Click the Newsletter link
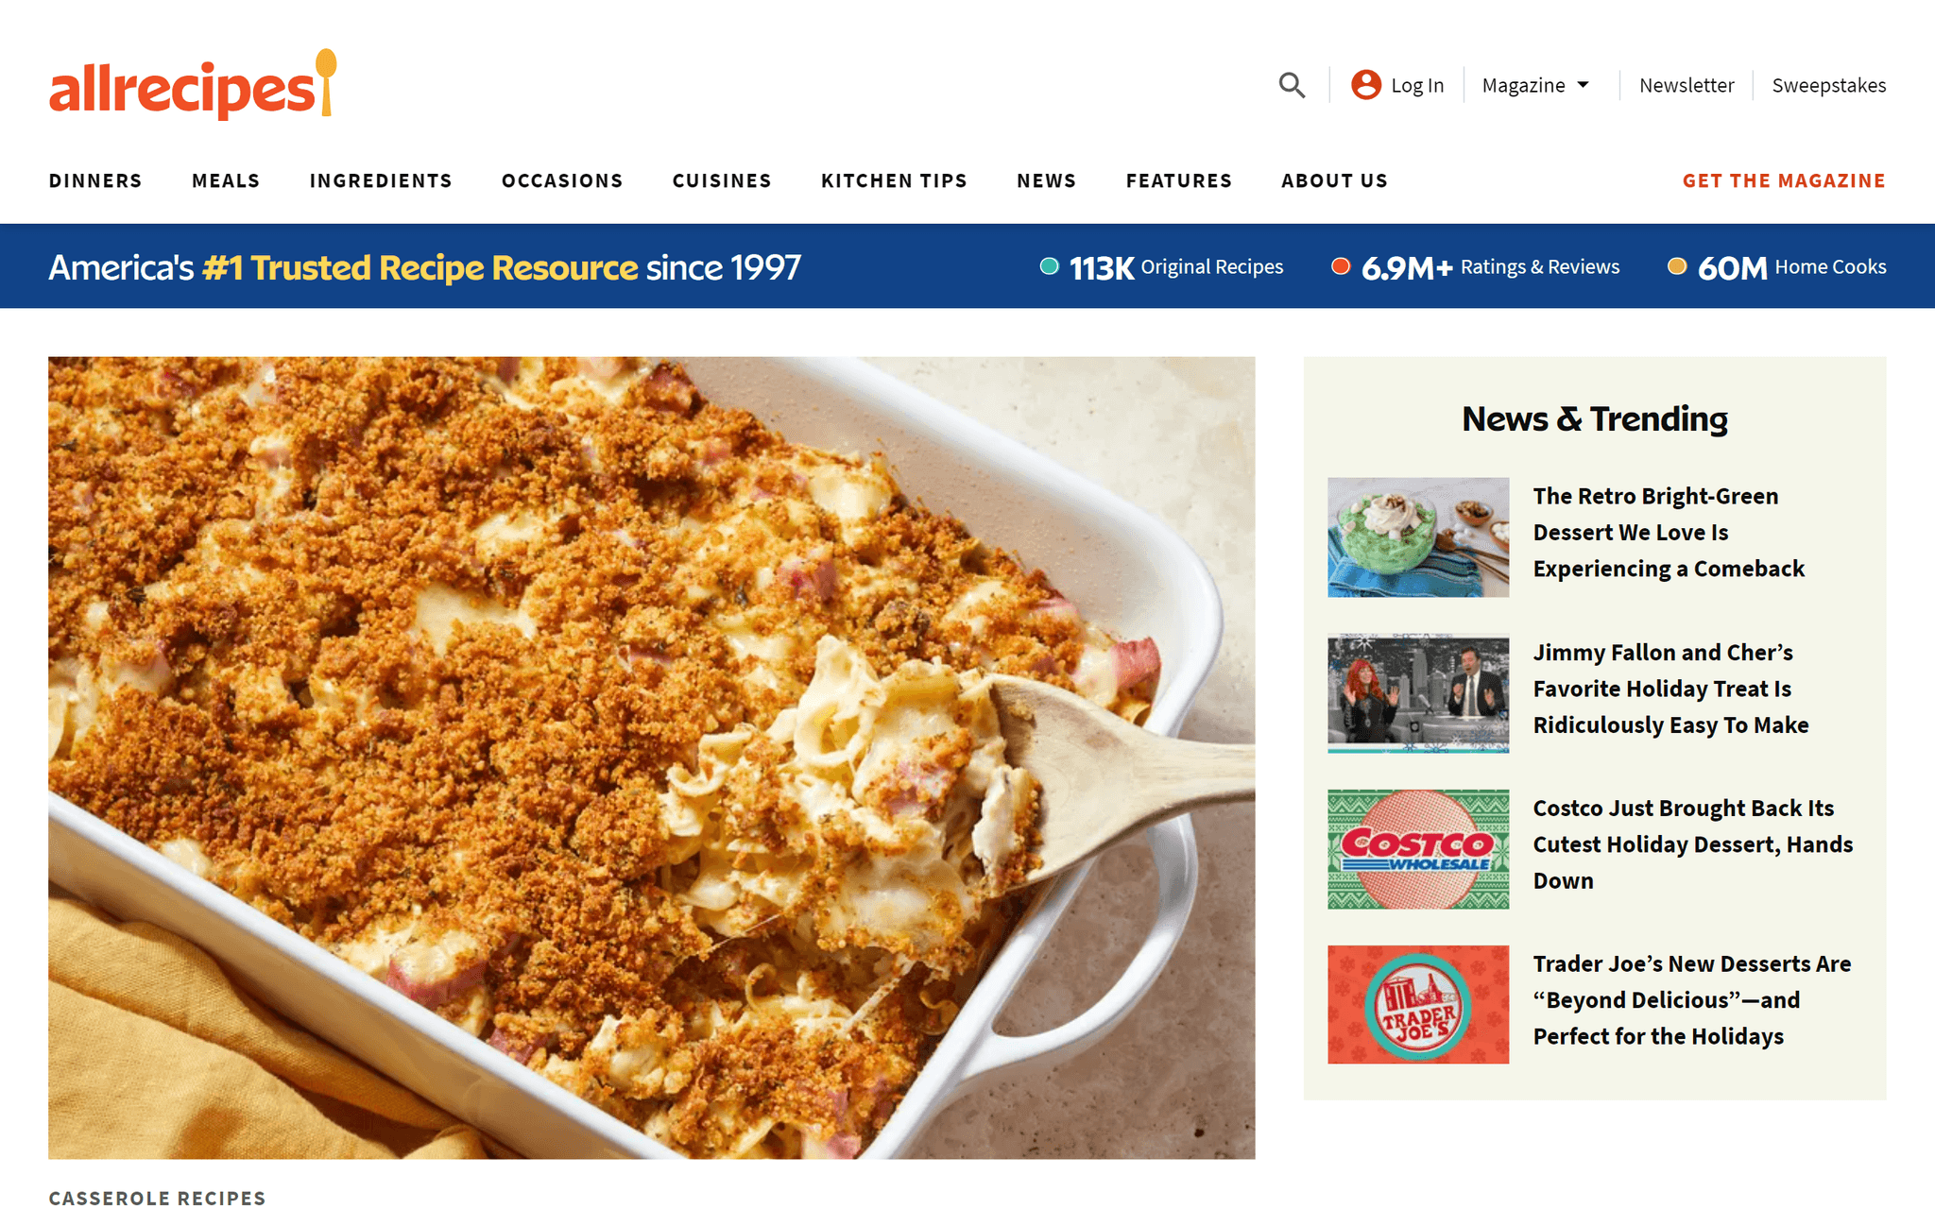This screenshot has height=1209, width=1935. (1687, 85)
